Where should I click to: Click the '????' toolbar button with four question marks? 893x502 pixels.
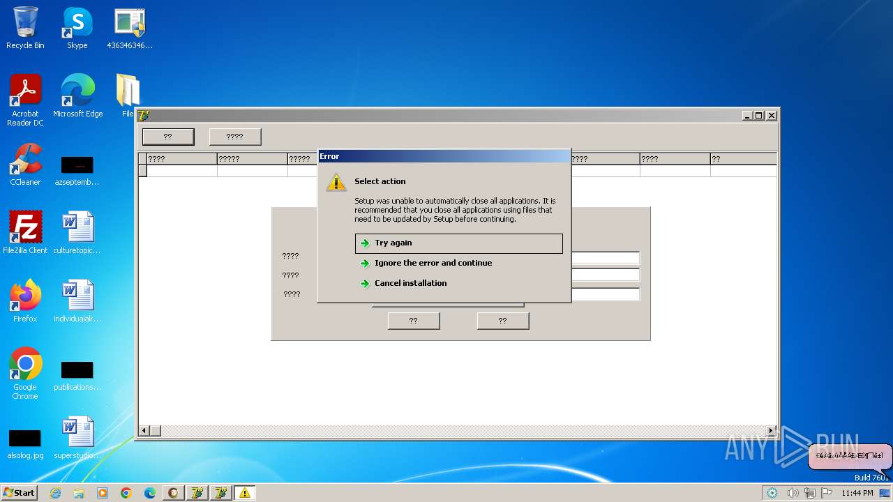pyautogui.click(x=235, y=137)
